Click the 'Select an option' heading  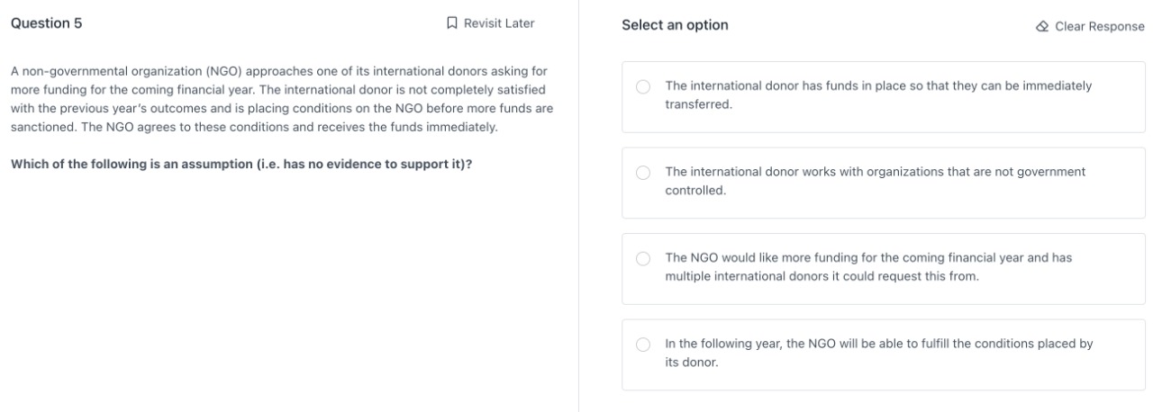675,25
